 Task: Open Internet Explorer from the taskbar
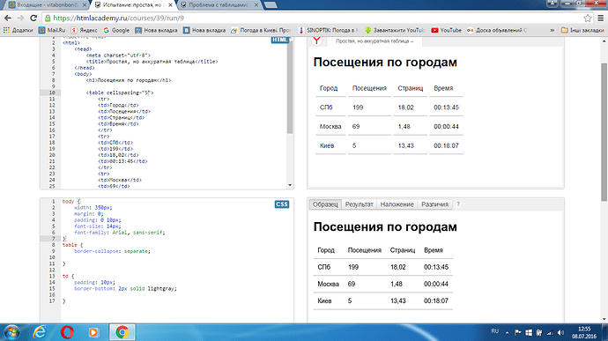point(40,332)
